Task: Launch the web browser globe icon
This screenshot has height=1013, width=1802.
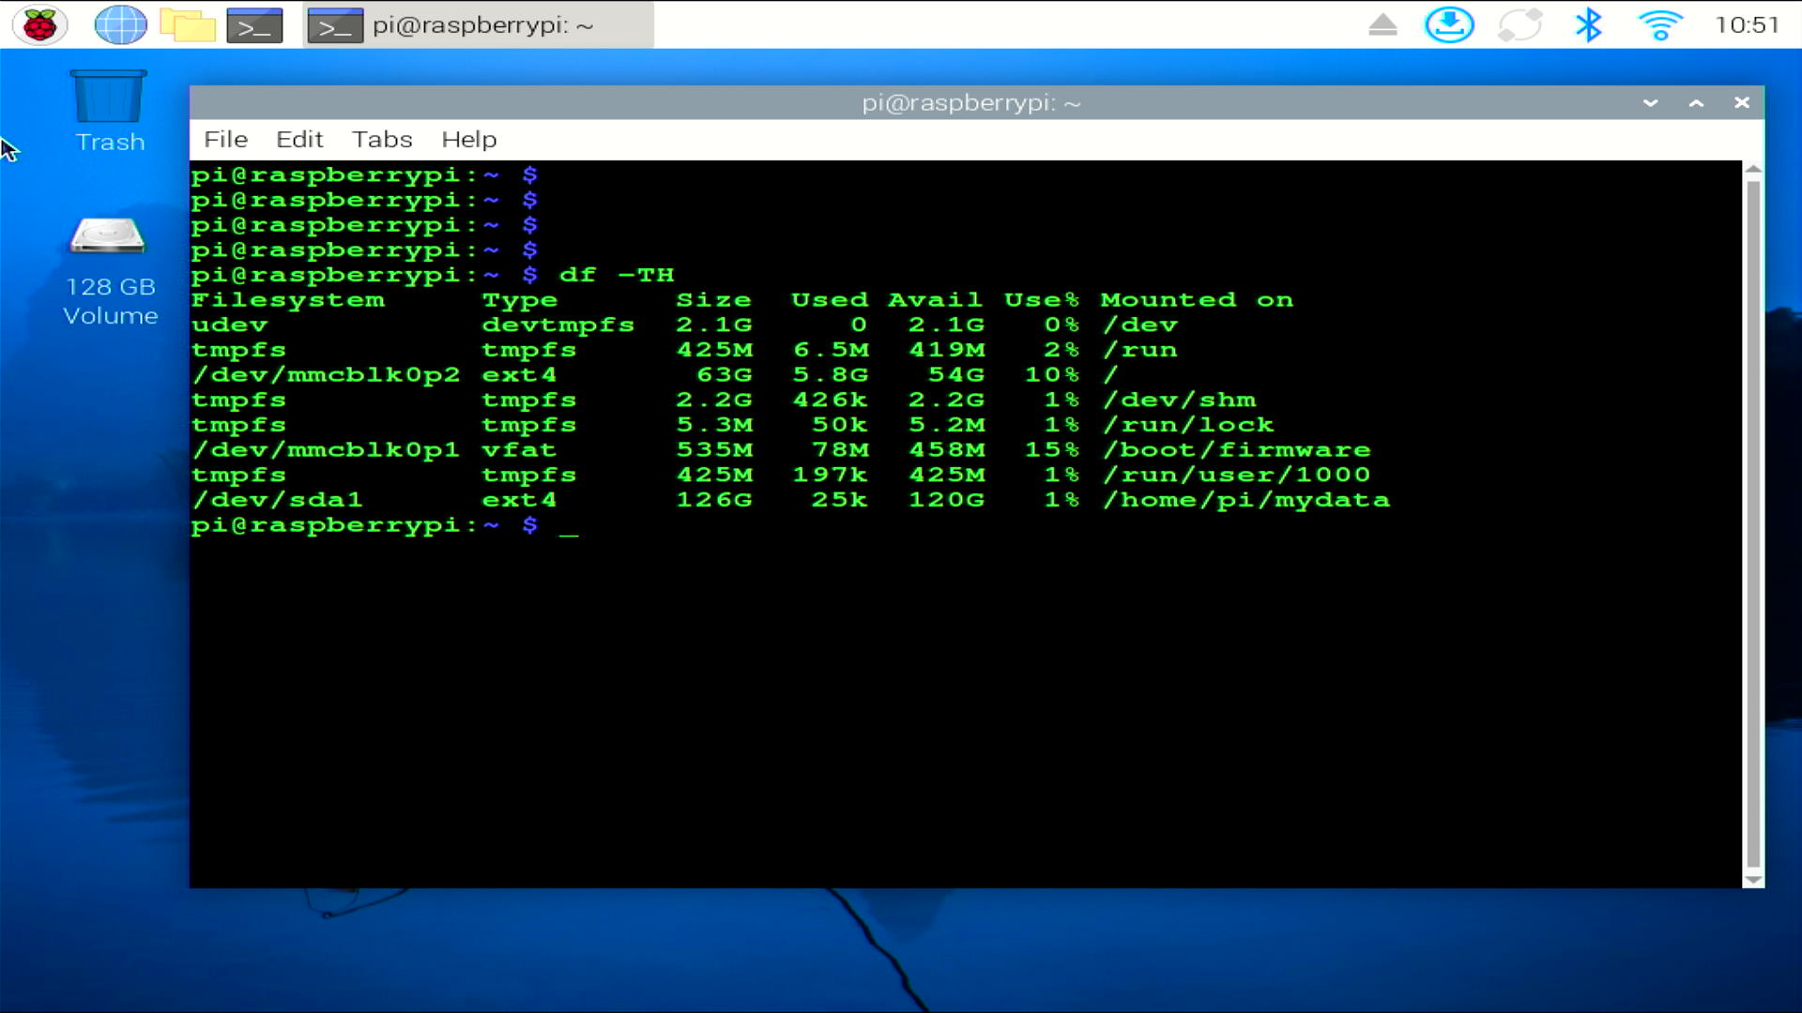Action: 121,25
